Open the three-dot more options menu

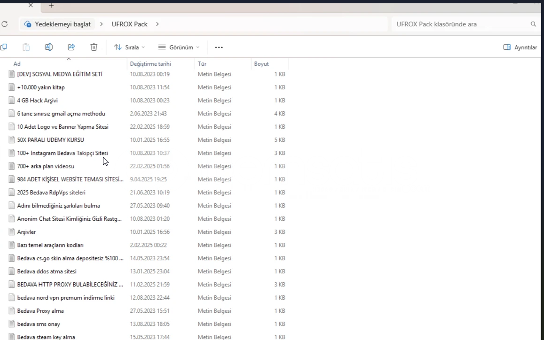(219, 47)
